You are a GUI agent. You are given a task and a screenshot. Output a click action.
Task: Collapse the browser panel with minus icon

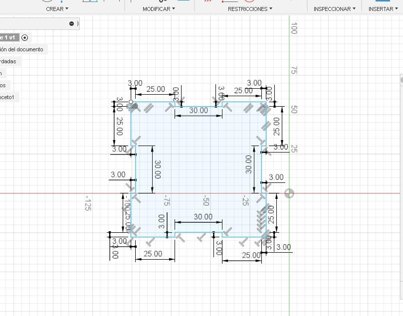[x=71, y=23]
